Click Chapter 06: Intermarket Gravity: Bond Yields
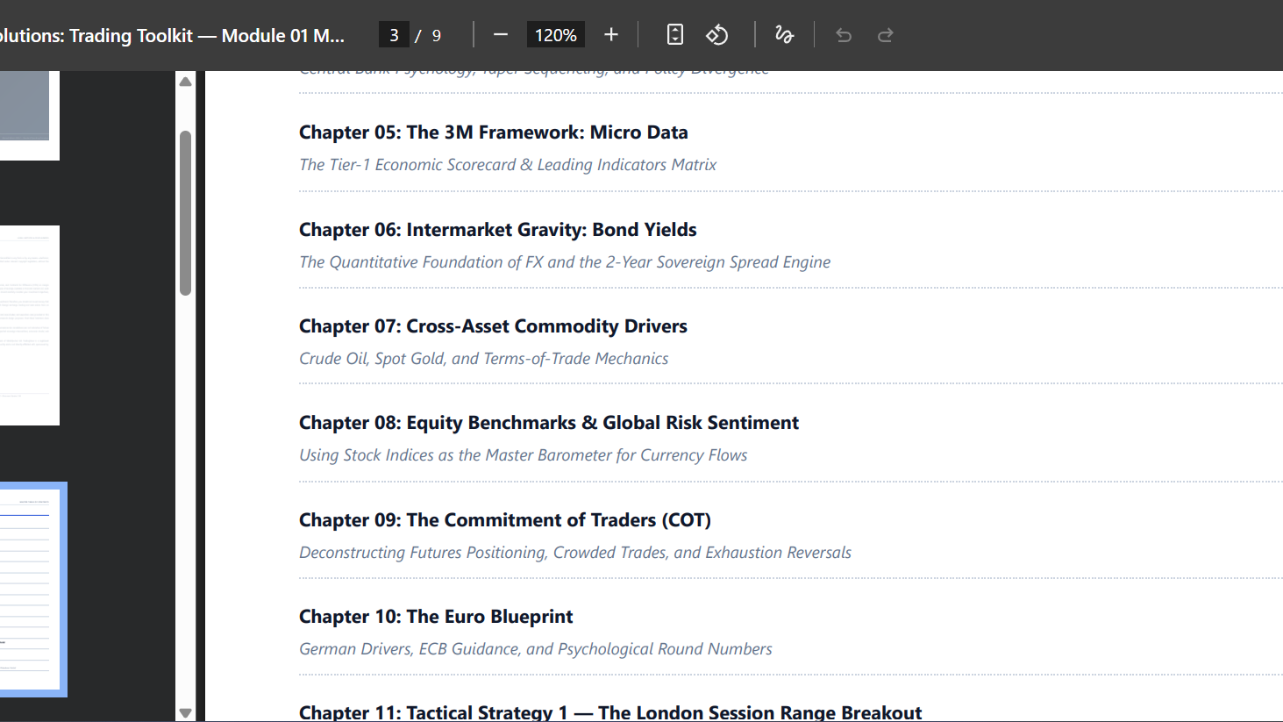1283x722 pixels. coord(498,230)
